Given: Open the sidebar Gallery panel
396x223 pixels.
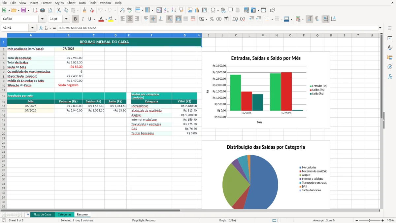Looking at the screenshot, I should [x=390, y=57].
